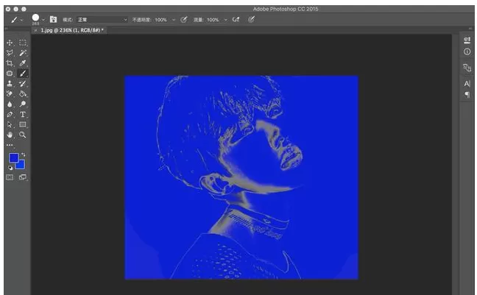477x295 pixels.
Task: Select the Dodge tool
Action: click(x=23, y=104)
